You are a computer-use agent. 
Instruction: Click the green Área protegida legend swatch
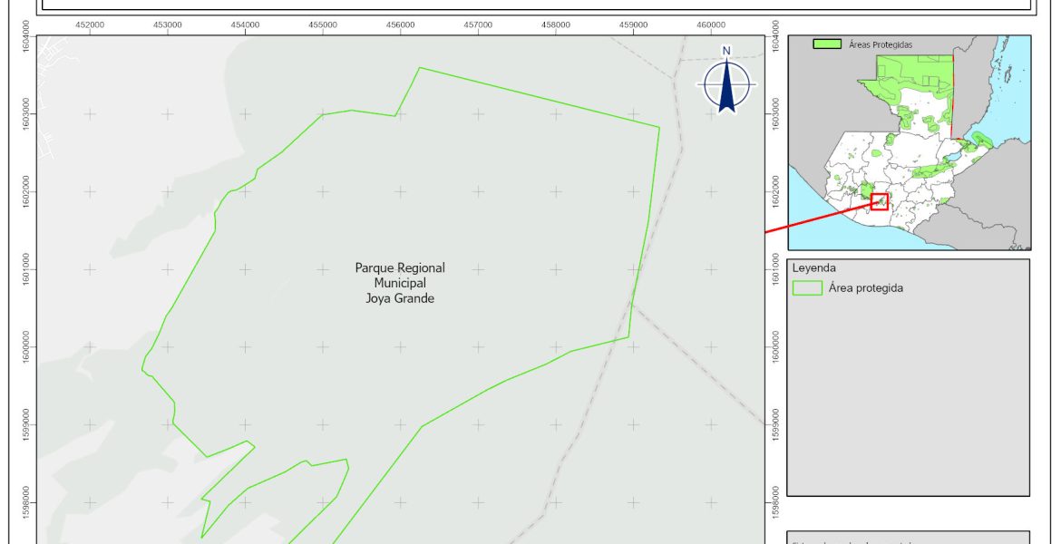[x=806, y=288]
